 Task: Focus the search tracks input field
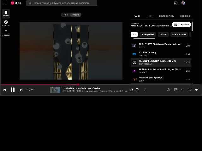pos(62,3)
